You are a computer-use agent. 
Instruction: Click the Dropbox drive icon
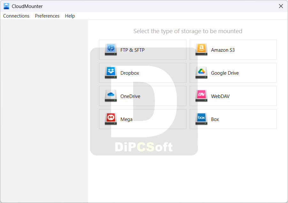(111, 73)
